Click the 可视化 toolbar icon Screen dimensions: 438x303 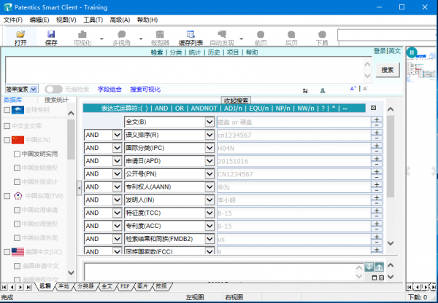[82, 34]
